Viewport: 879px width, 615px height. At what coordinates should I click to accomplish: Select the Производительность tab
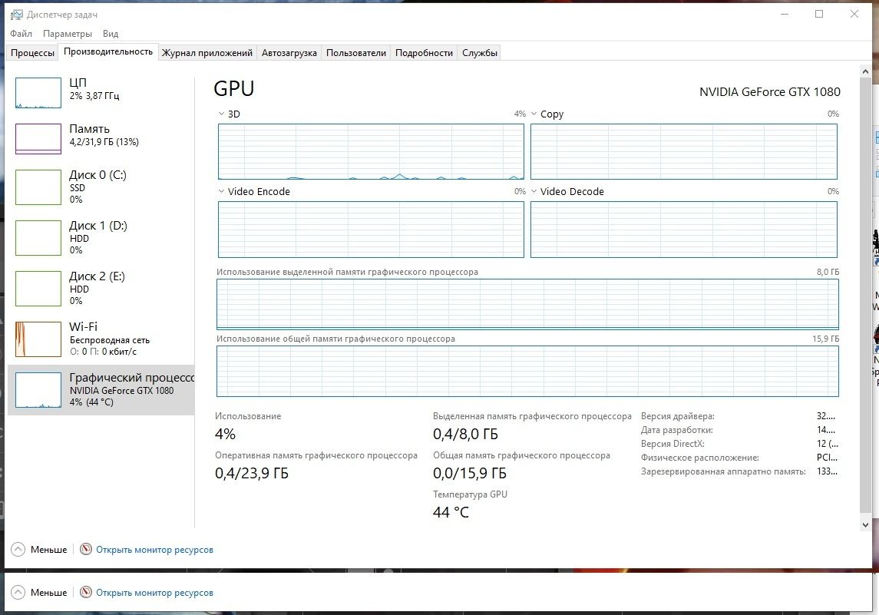click(108, 51)
